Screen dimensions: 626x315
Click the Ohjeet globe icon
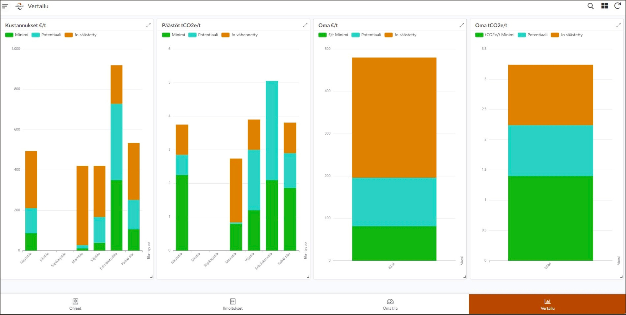tap(75, 301)
